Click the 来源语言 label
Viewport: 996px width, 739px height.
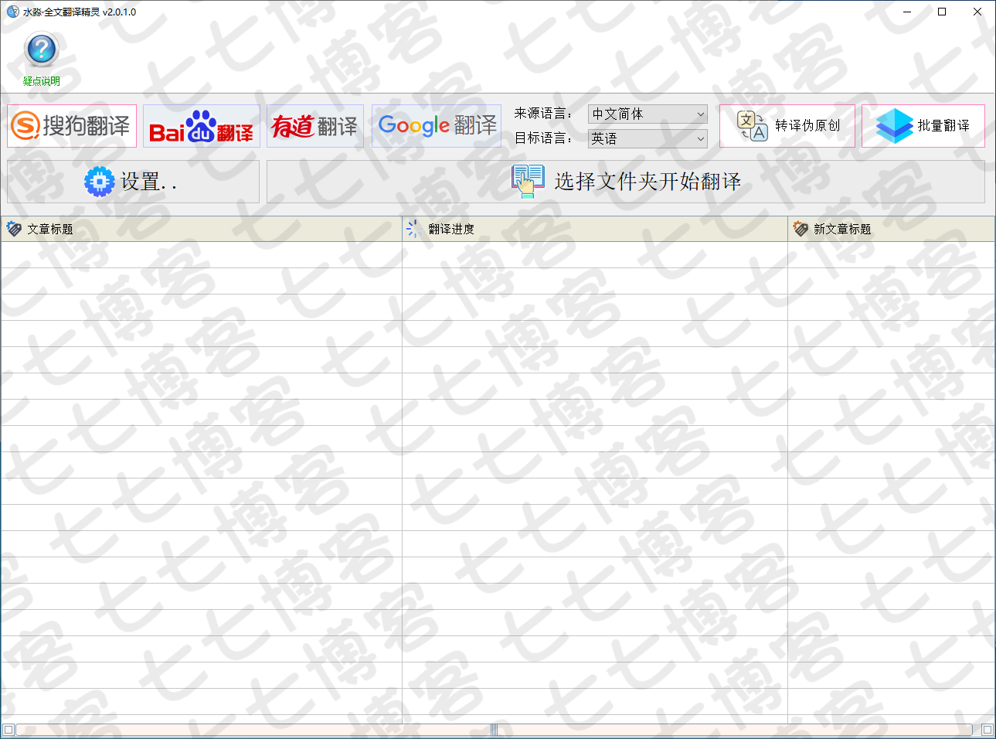pos(543,114)
